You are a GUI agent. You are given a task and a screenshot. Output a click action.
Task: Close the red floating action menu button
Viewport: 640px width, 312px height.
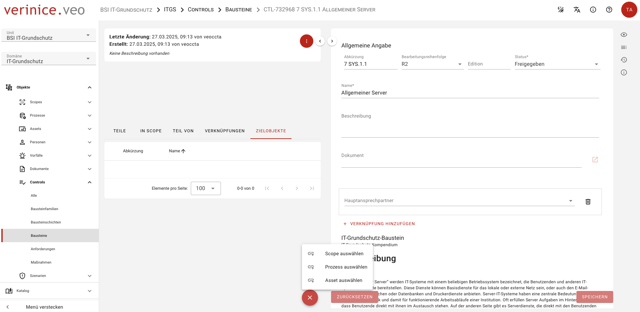coord(310,297)
